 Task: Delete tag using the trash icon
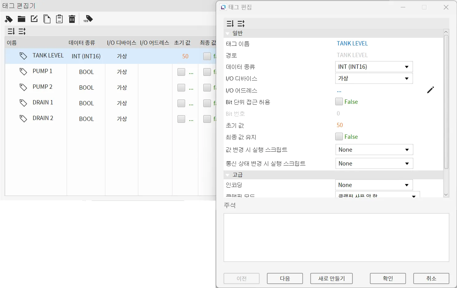[x=72, y=19]
